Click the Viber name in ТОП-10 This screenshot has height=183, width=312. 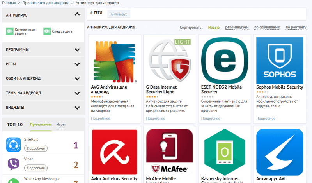tap(28, 159)
